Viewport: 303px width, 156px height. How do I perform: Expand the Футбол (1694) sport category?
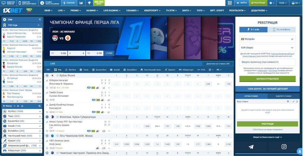point(22,111)
